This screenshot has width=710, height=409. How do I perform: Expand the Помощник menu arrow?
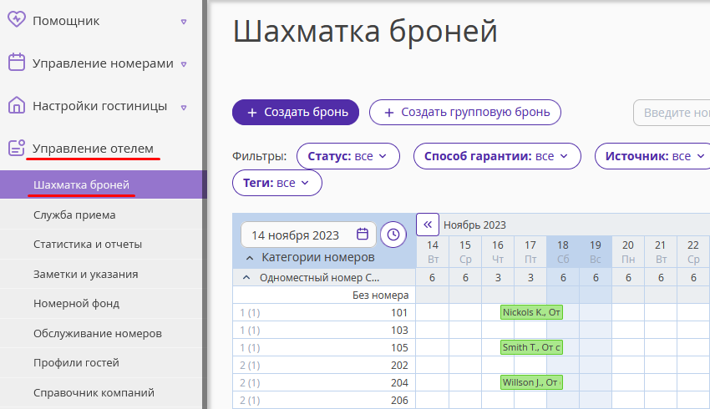pyautogui.click(x=184, y=21)
